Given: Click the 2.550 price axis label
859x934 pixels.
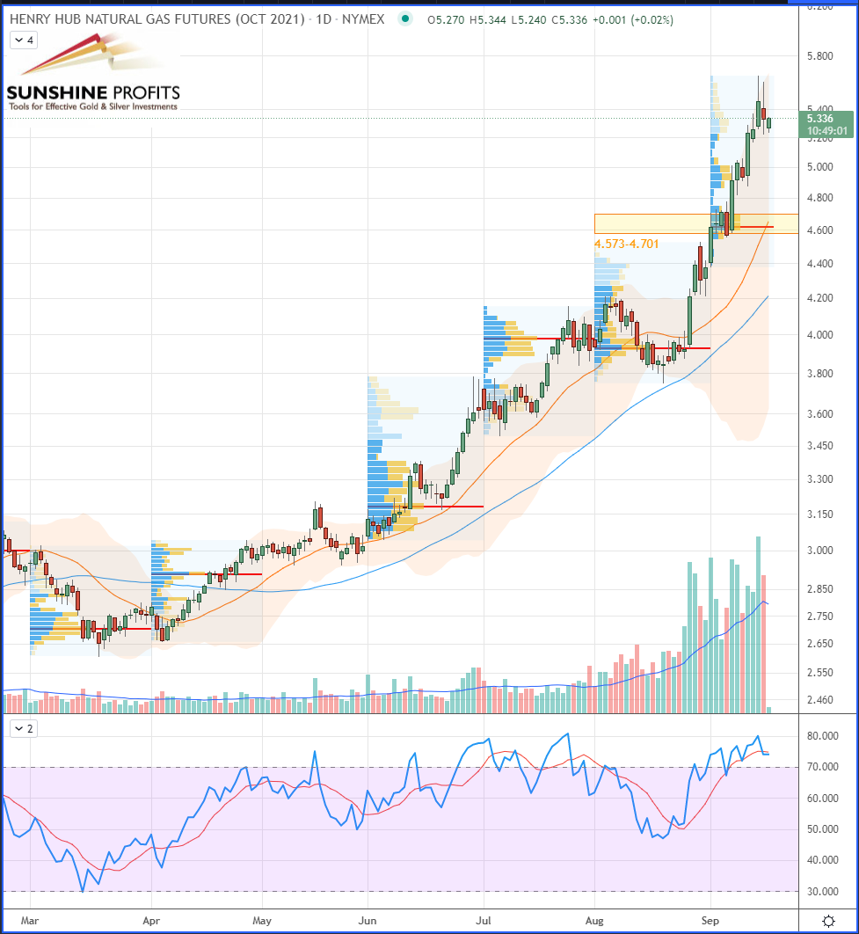Looking at the screenshot, I should coord(819,673).
